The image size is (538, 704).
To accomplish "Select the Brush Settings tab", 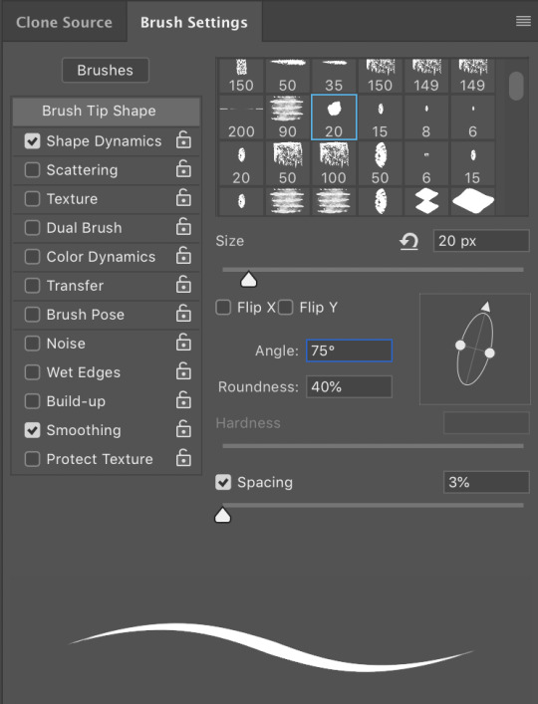I will click(194, 22).
